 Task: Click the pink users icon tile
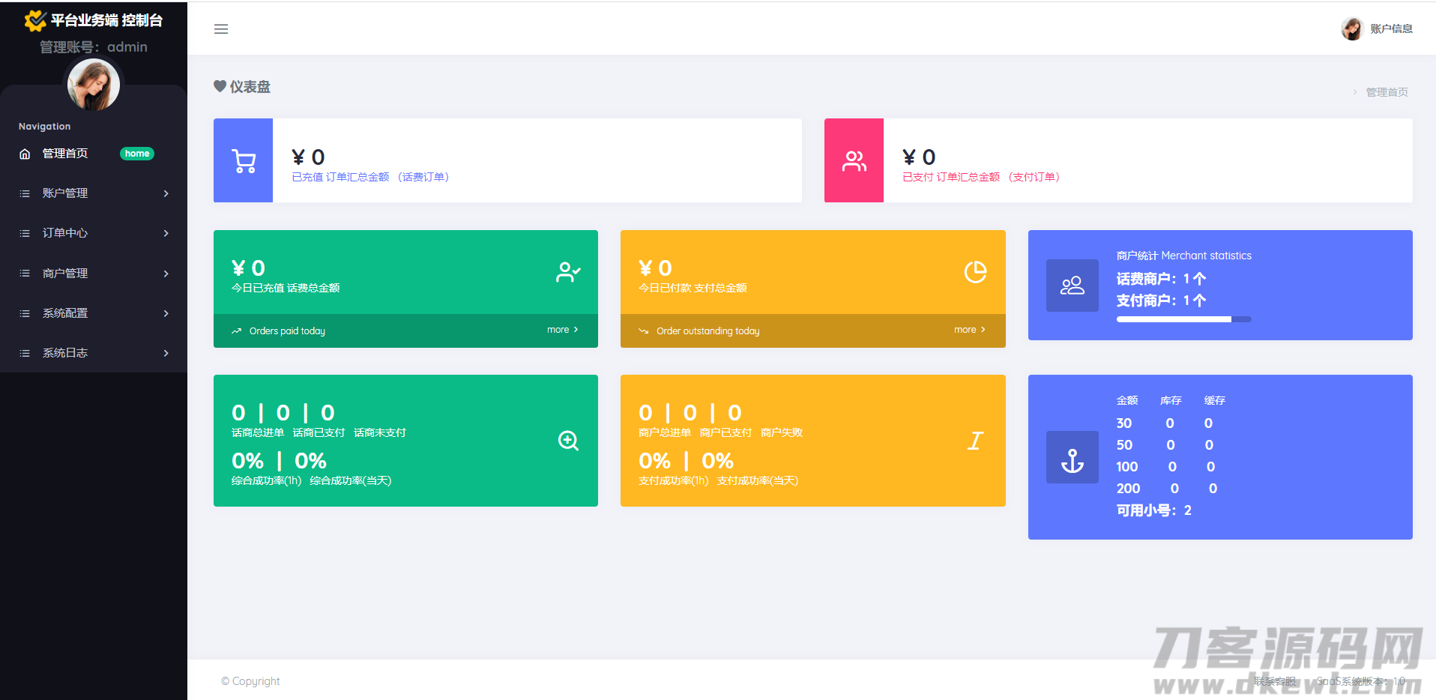854,161
